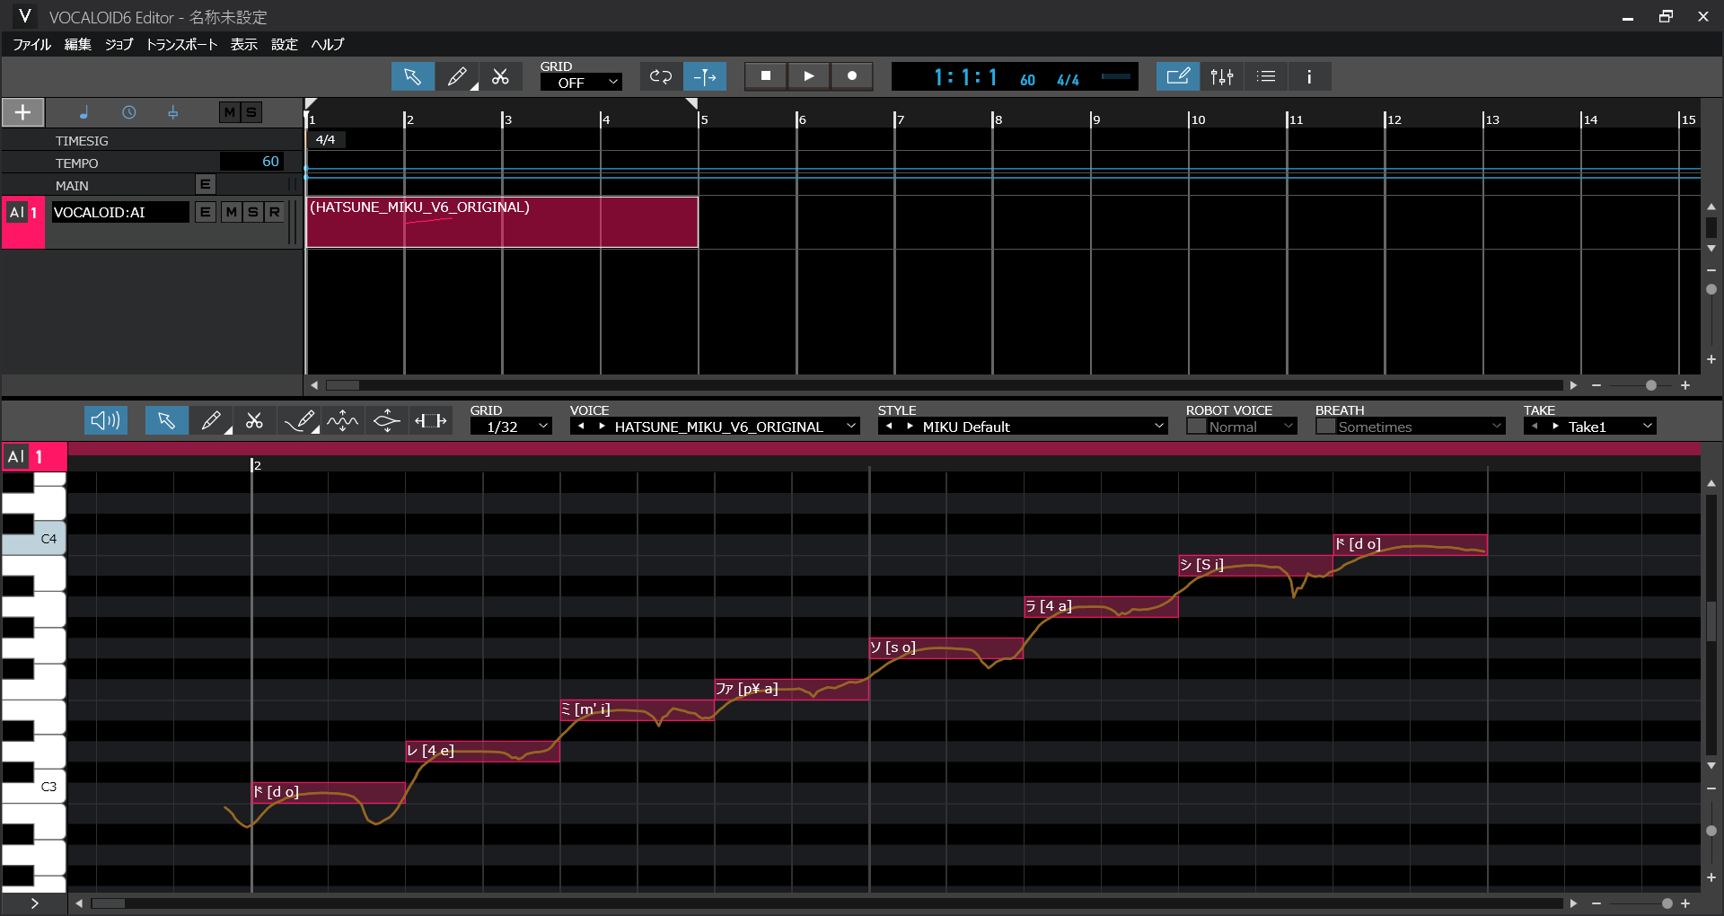The image size is (1724, 916).
Task: Start playback with play button
Action: pyautogui.click(x=809, y=76)
